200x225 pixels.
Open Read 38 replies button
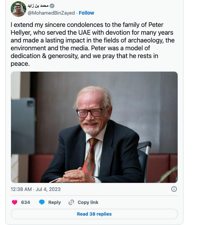point(94,214)
